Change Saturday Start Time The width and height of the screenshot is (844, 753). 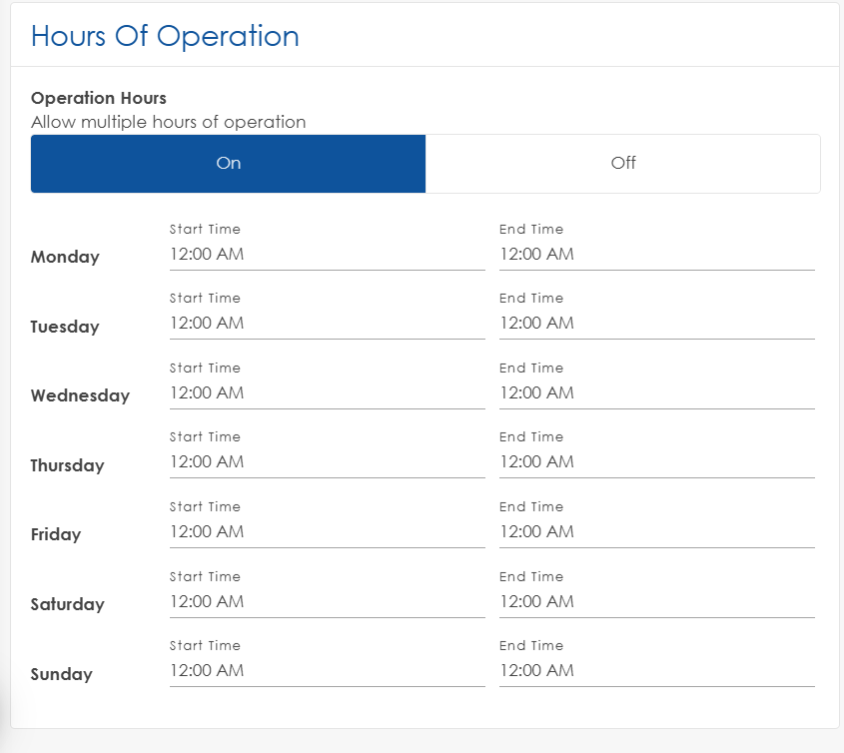tap(327, 602)
